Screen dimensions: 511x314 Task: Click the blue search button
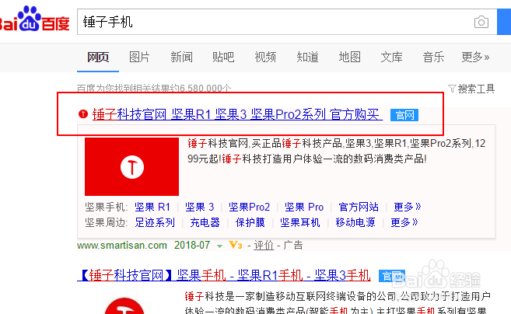504,22
